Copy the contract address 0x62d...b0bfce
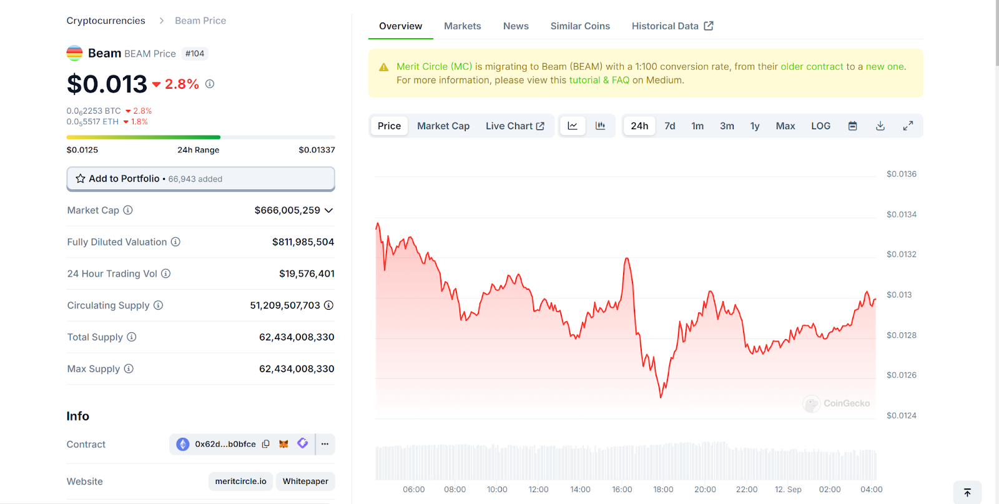Image resolution: width=999 pixels, height=504 pixels. pos(266,444)
